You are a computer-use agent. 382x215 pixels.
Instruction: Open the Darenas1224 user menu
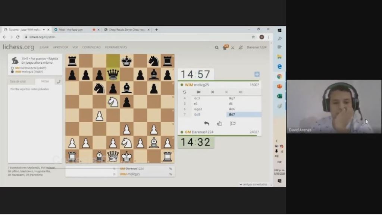(257, 47)
